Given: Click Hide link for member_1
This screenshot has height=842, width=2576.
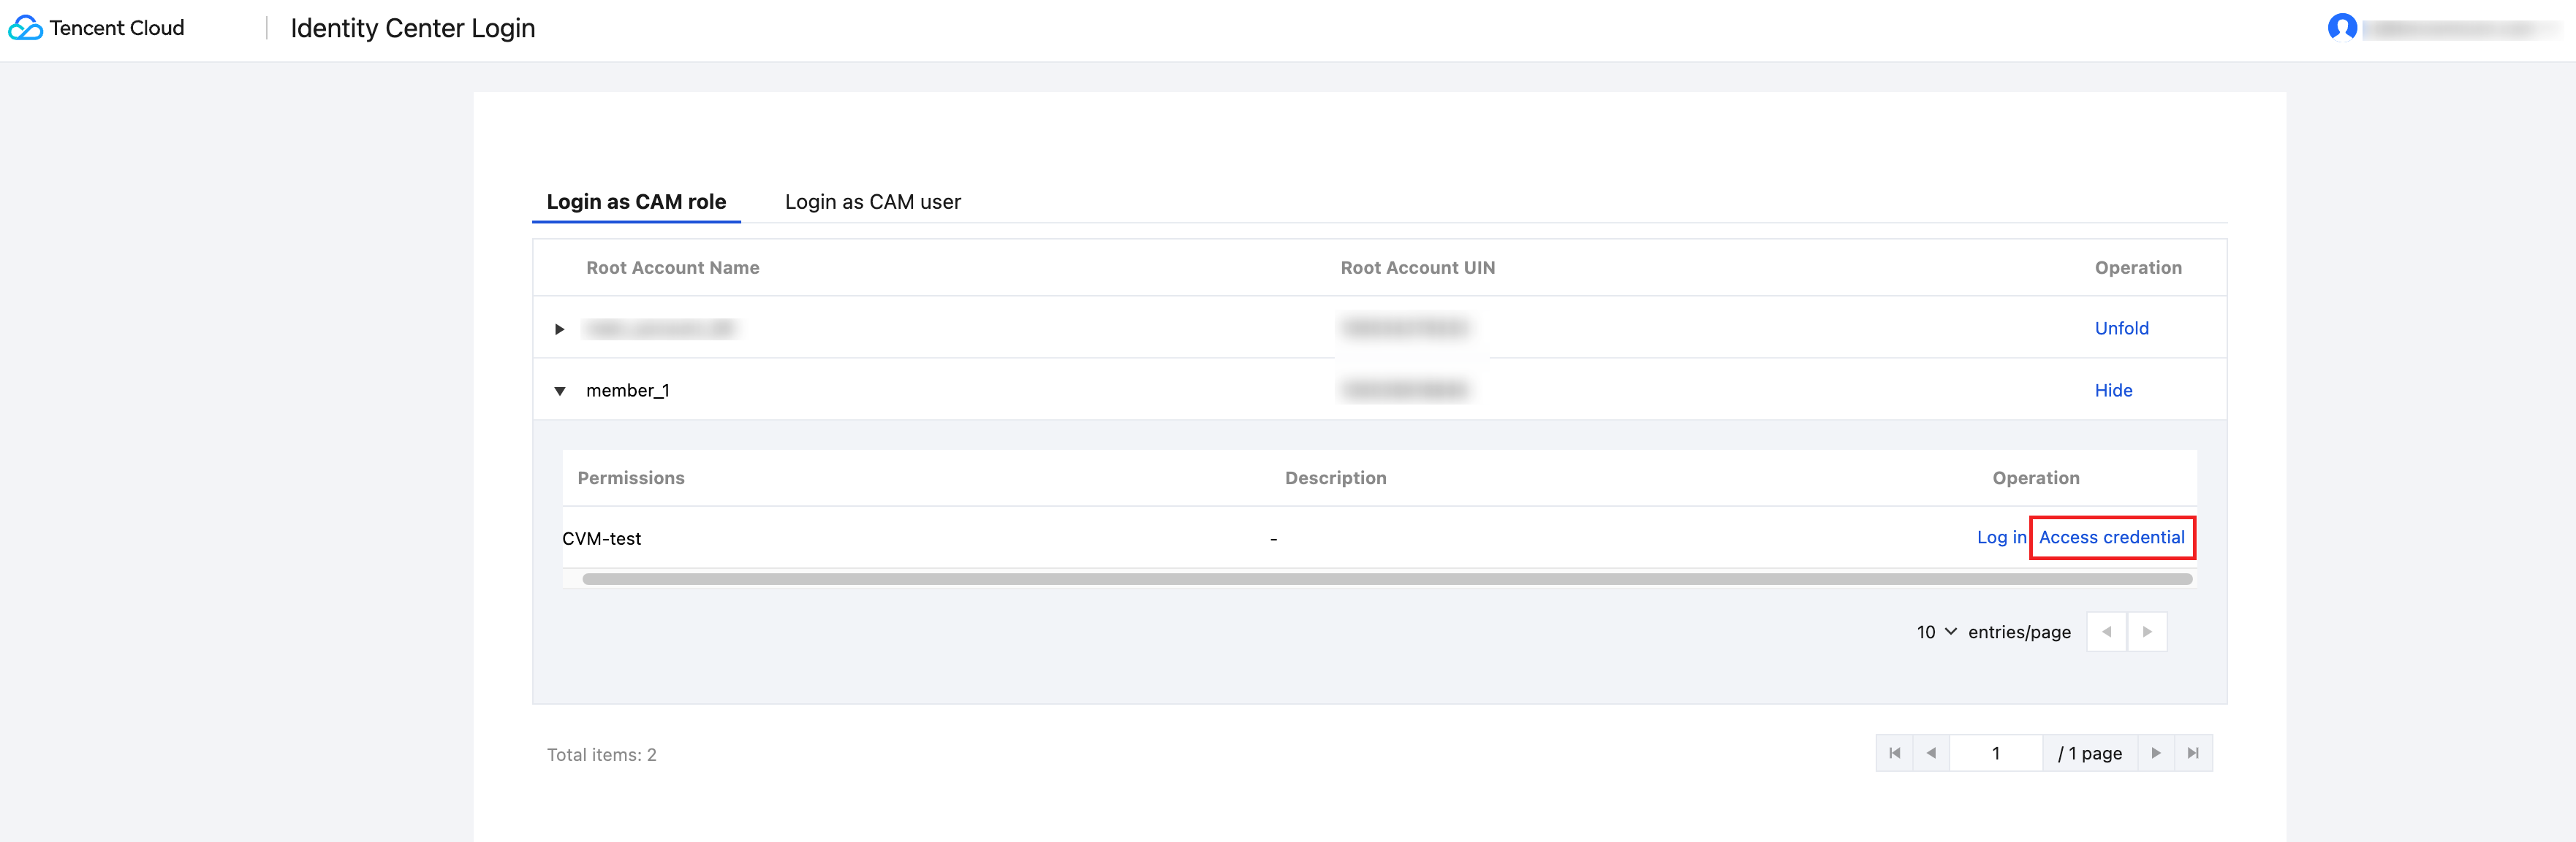Looking at the screenshot, I should coord(2113,391).
